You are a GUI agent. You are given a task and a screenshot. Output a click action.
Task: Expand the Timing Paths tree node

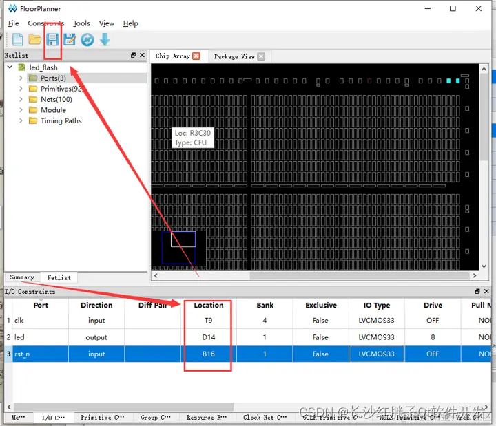click(21, 120)
